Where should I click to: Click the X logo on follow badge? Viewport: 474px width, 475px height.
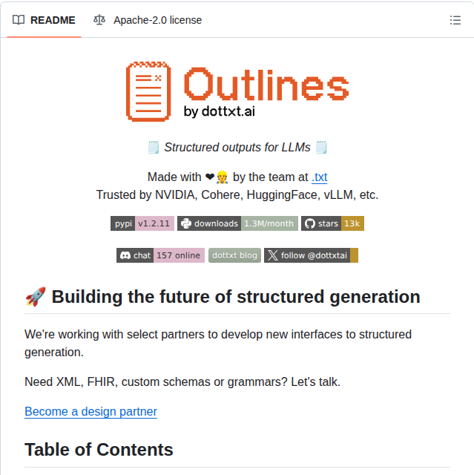tap(273, 255)
